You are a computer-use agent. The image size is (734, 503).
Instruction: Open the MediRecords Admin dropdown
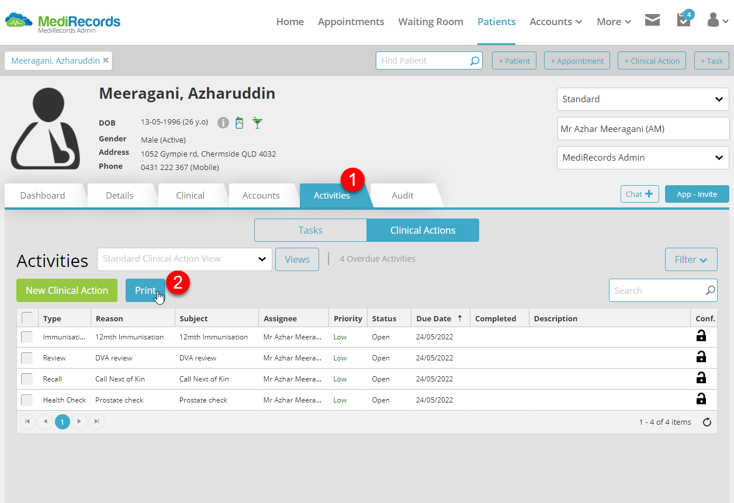point(643,158)
